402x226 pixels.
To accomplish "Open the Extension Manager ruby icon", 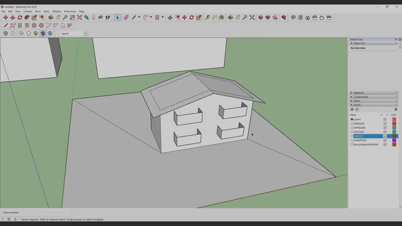I will click(x=284, y=18).
